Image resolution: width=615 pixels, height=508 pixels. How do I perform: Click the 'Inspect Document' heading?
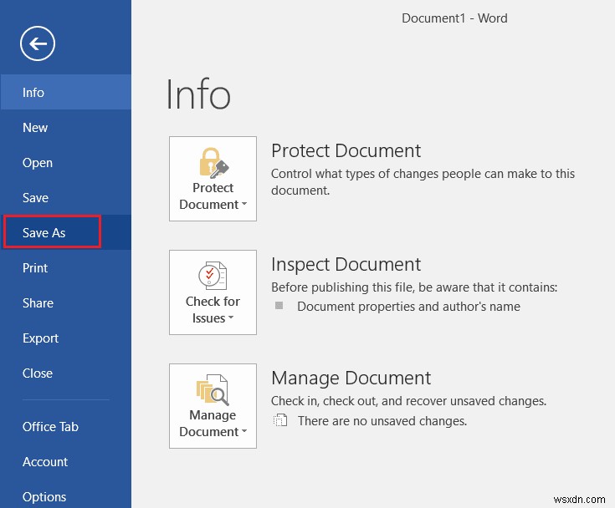(x=346, y=264)
